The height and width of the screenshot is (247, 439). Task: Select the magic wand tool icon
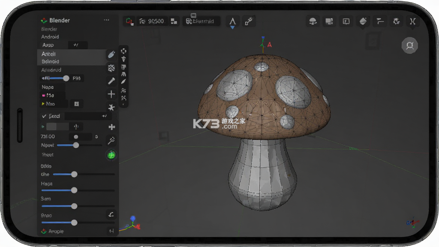111,140
